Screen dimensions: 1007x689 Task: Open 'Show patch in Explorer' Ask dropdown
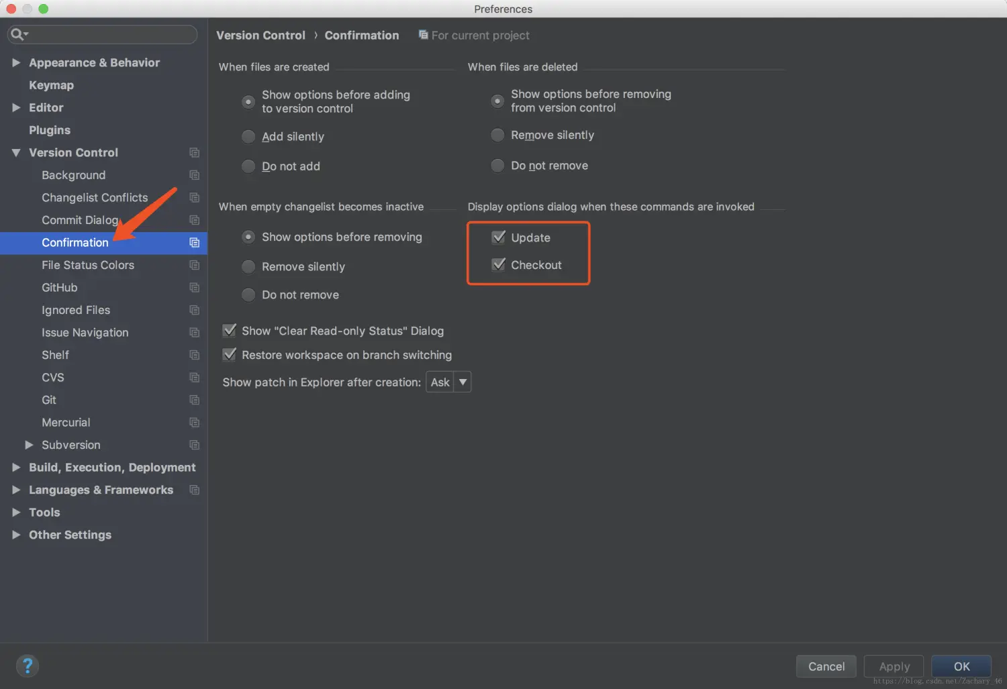[x=448, y=382]
